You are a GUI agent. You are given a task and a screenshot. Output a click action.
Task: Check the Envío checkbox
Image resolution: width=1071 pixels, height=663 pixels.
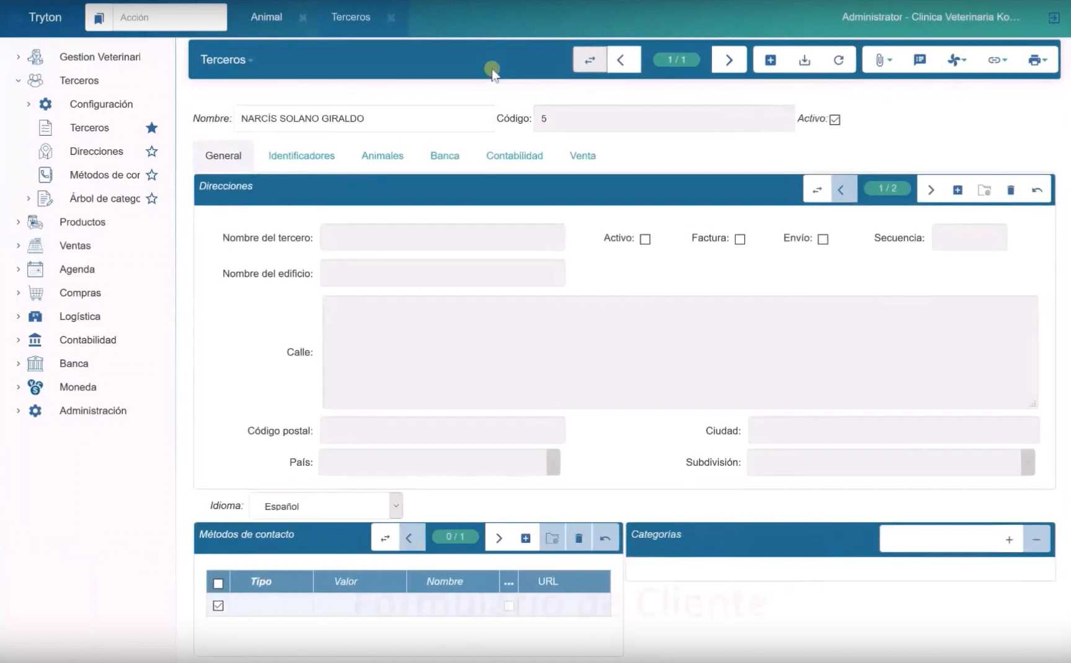click(823, 239)
